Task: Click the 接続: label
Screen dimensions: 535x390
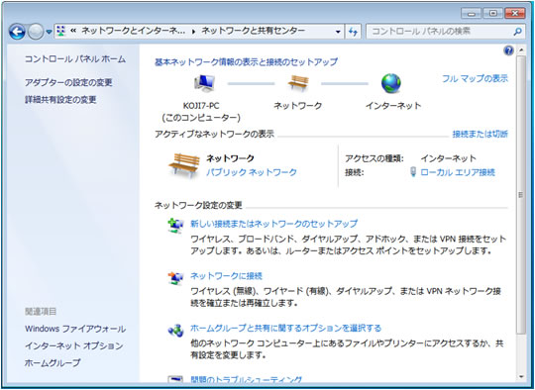Action: tap(354, 172)
